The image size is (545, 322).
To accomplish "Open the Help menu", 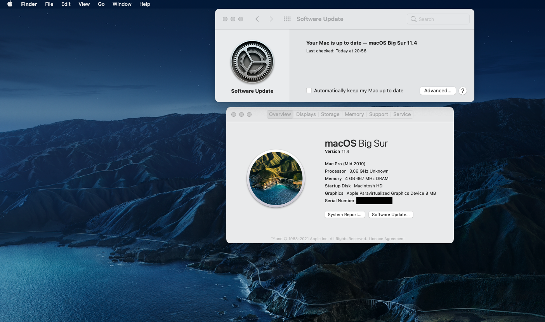I will click(145, 4).
